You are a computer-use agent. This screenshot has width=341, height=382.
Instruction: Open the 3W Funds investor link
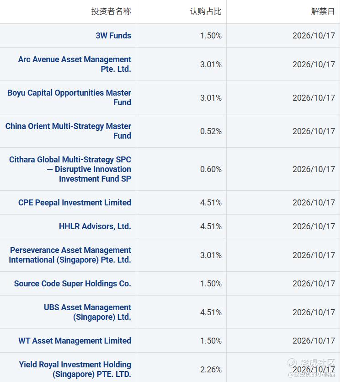[113, 36]
